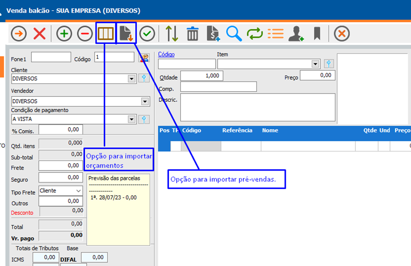
Task: Click the Fone1 input field
Action: tap(51, 57)
